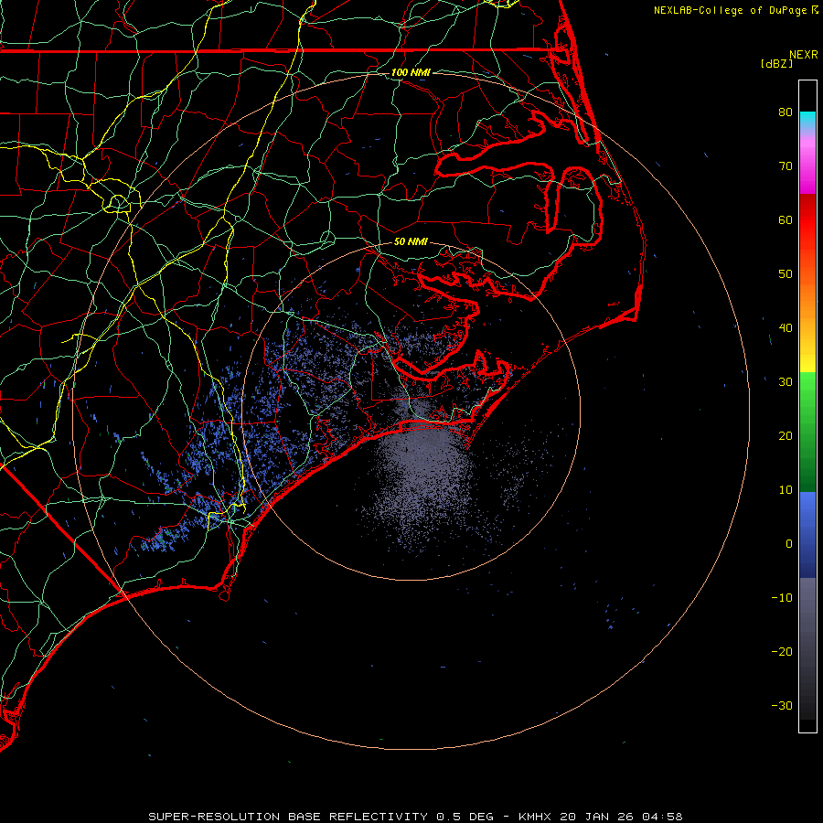Click the 50 NMI range ring label
Screen dimensions: 823x823
411,242
